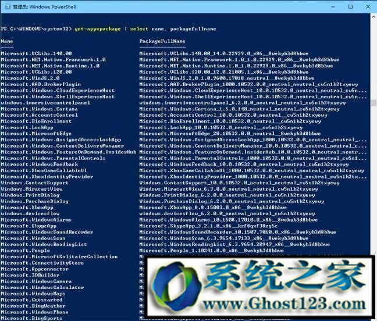
Task: Click the PackageFullName column header
Action: (x=162, y=41)
